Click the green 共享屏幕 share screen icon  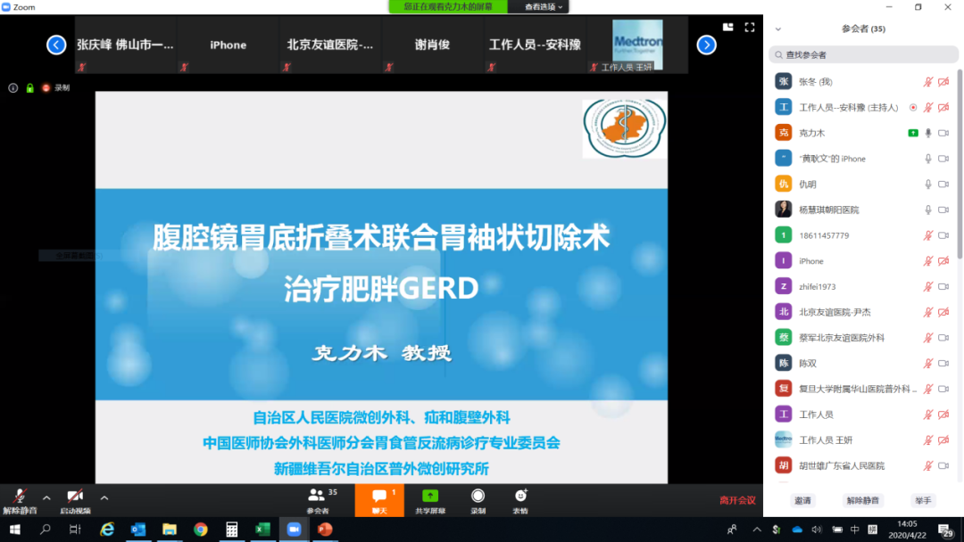[429, 496]
